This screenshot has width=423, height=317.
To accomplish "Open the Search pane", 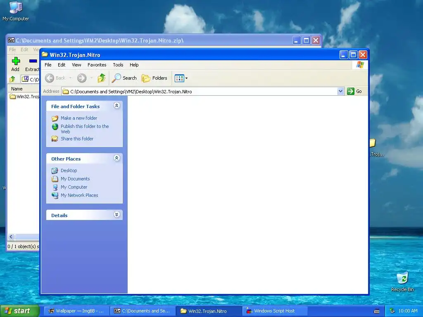I will pos(124,78).
